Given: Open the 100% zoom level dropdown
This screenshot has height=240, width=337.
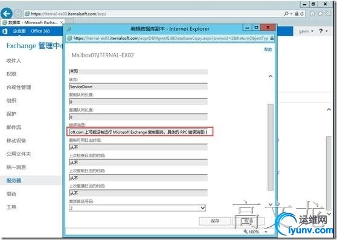Looking at the screenshot, I should 266,232.
